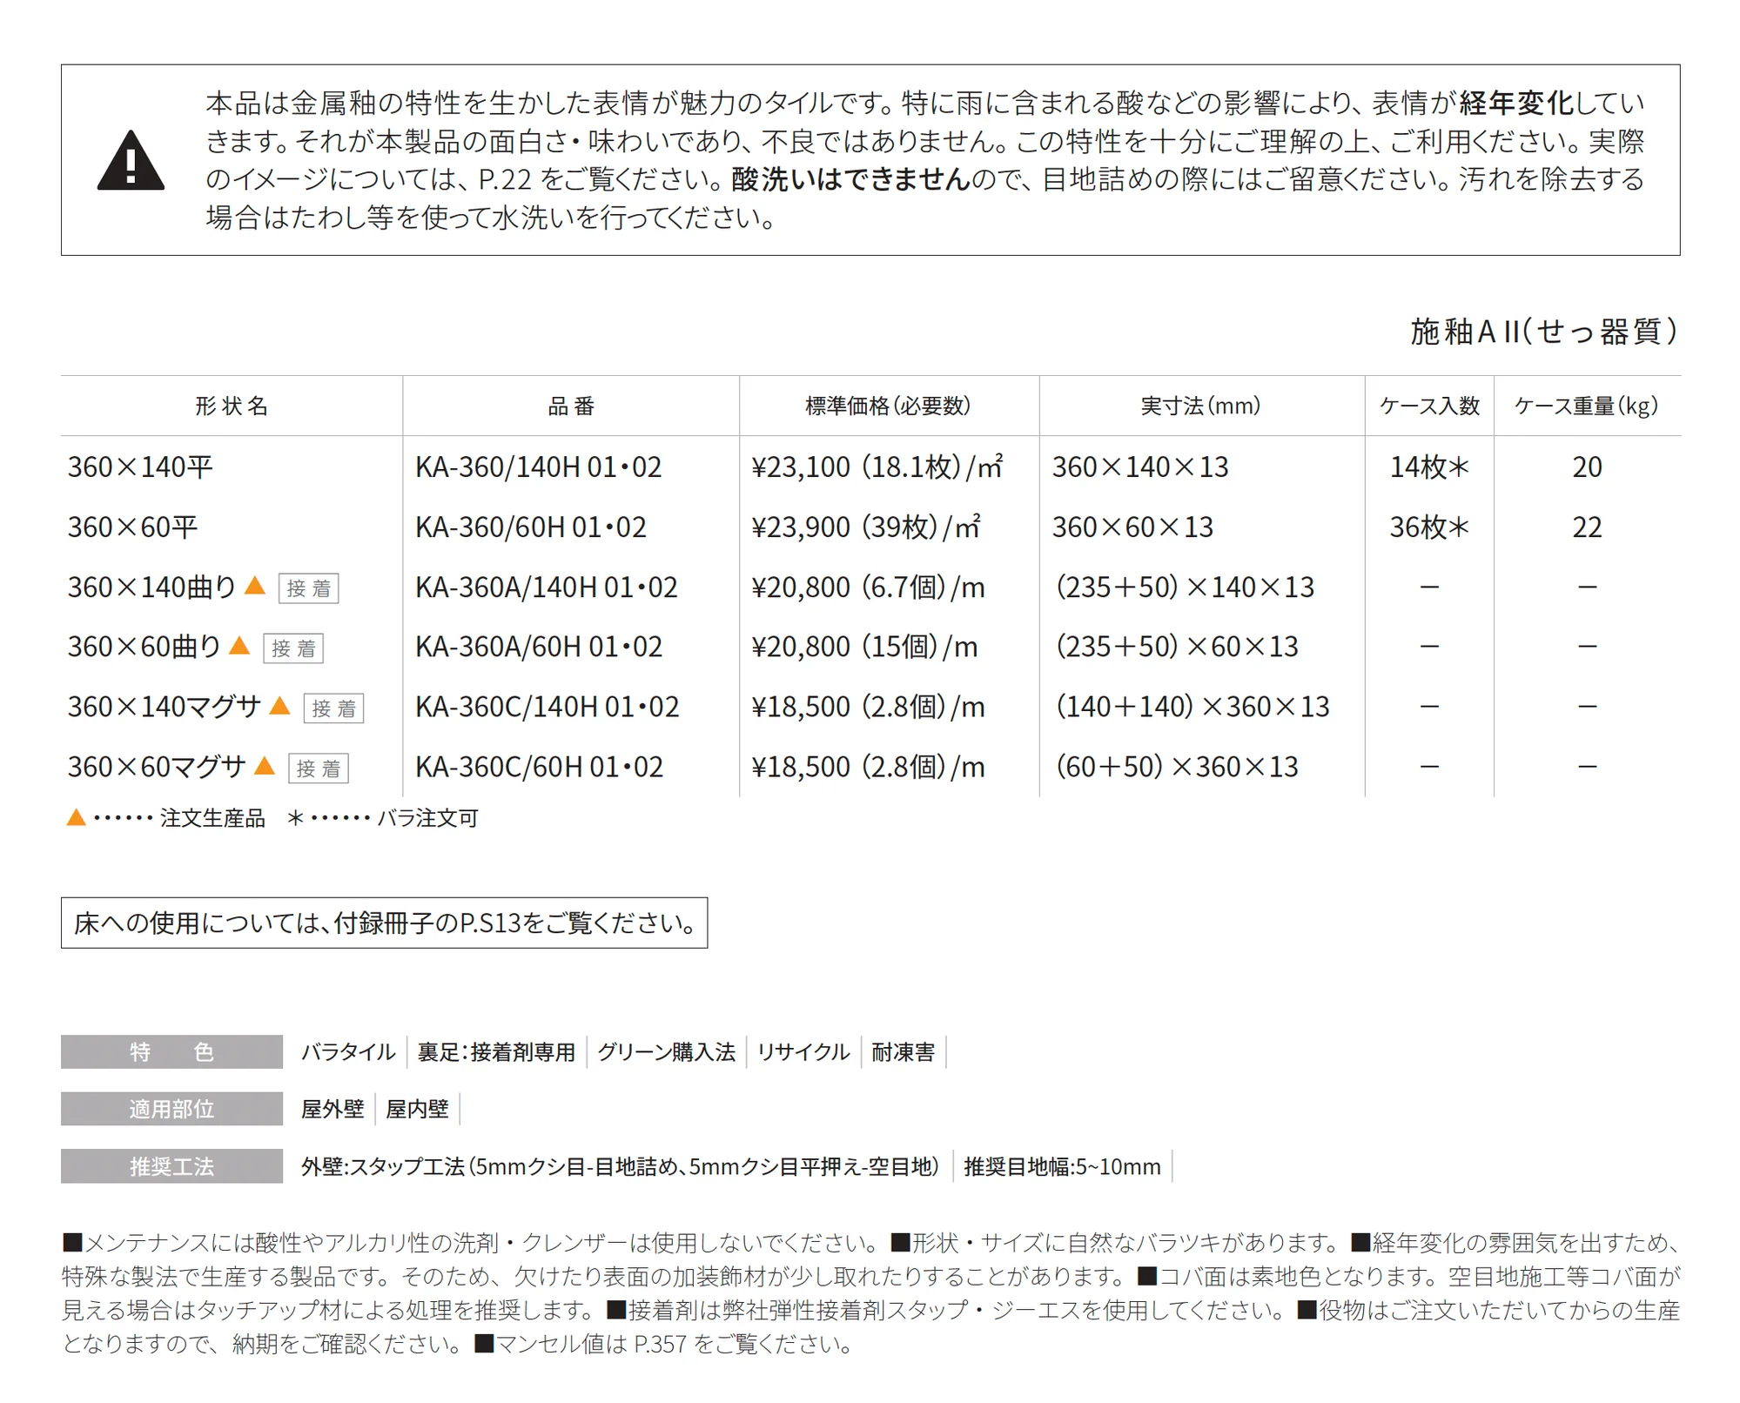1740x1403 pixels.
Task: Click the バラタイル feature tag
Action: [x=348, y=1051]
